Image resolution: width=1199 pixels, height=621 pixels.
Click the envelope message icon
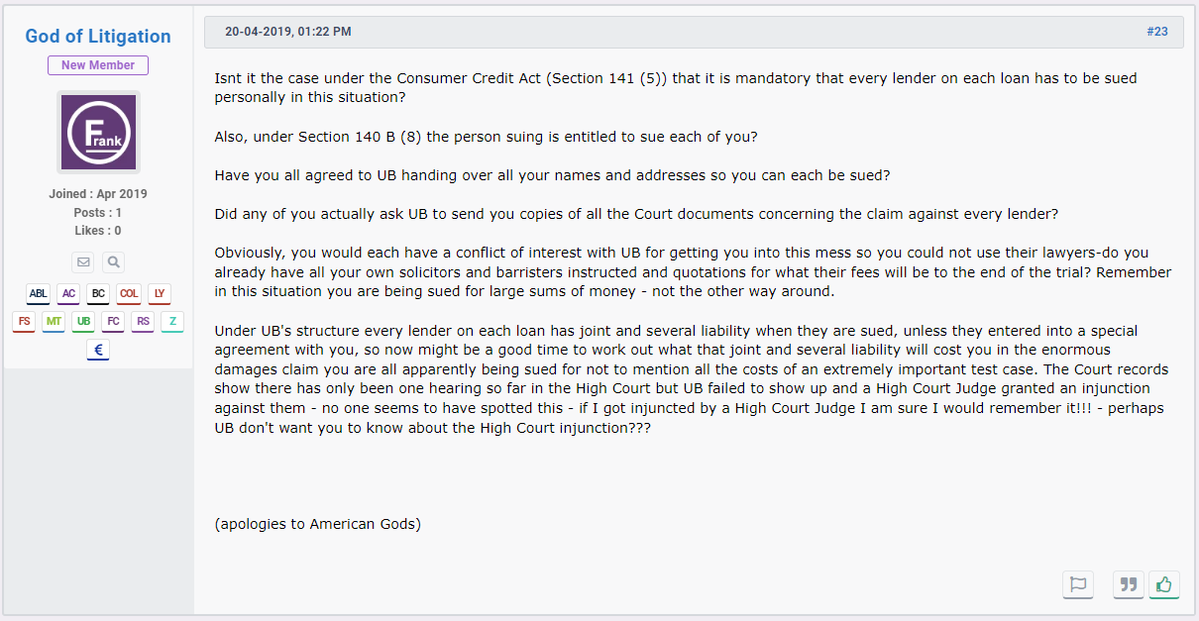point(84,262)
